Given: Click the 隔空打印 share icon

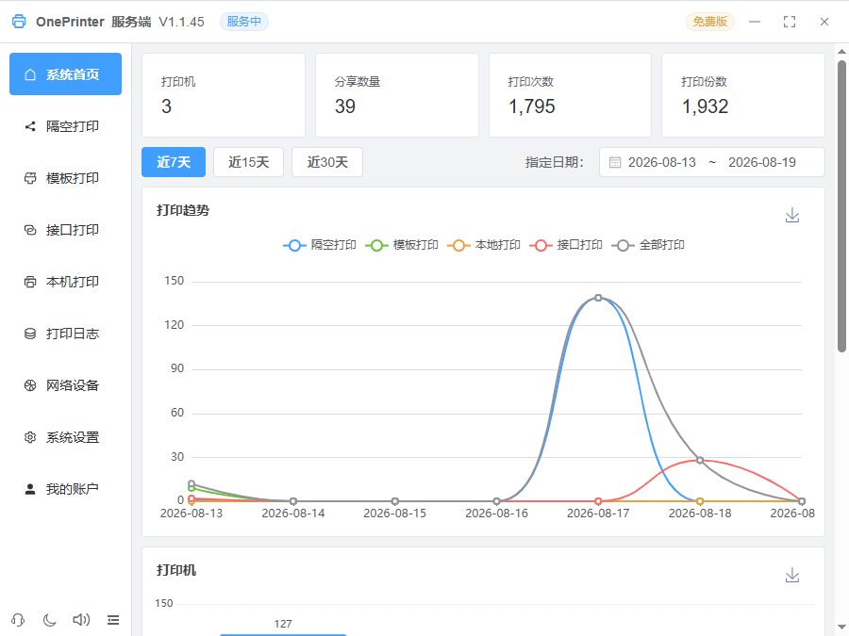Looking at the screenshot, I should [x=30, y=126].
